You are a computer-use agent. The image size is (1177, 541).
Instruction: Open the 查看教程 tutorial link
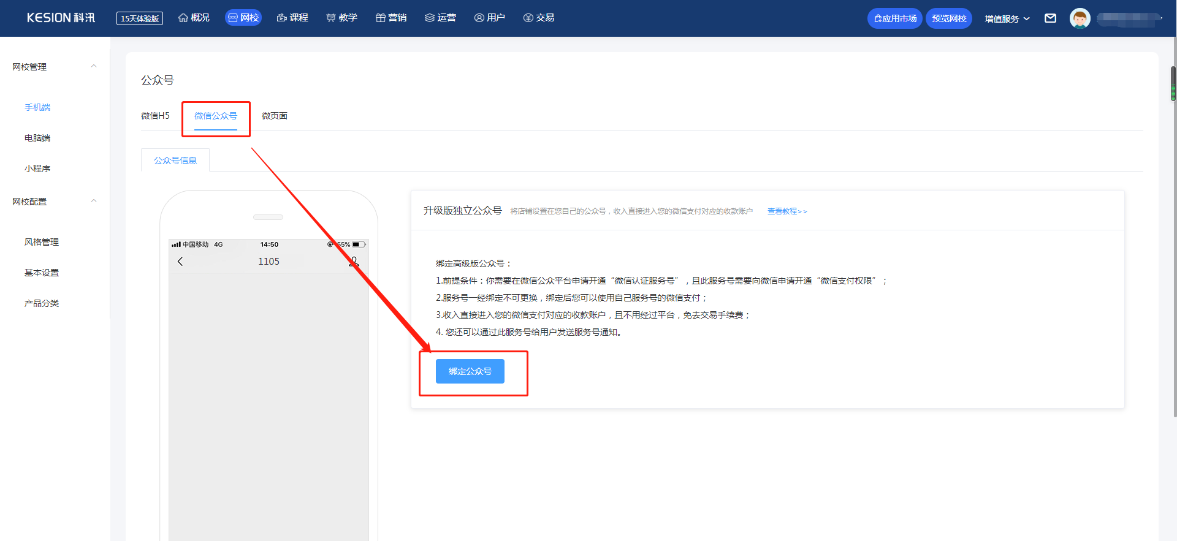pyautogui.click(x=787, y=211)
